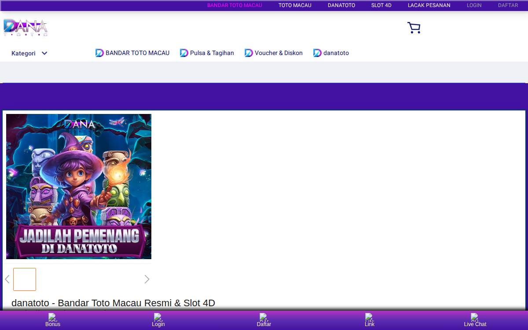The width and height of the screenshot is (528, 330).
Task: Go to previous gallery image arrow
Action: point(7,279)
